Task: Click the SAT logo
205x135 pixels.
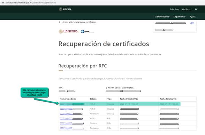Action: (88, 32)
